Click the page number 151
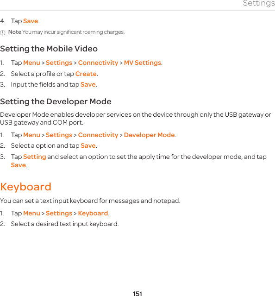 (137, 294)
